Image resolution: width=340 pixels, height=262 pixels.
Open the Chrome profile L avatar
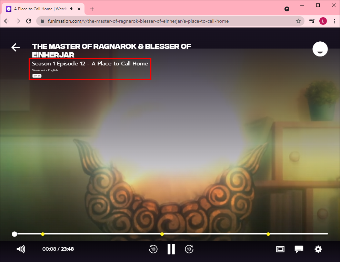point(323,21)
